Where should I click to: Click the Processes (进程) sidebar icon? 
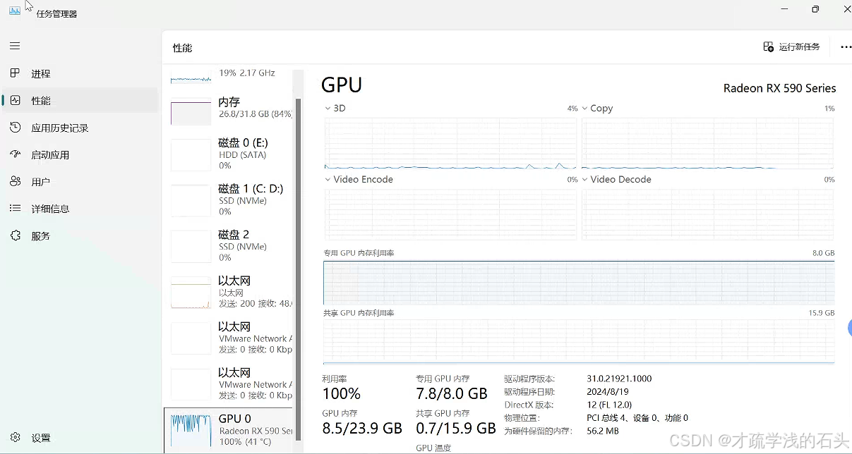point(15,73)
